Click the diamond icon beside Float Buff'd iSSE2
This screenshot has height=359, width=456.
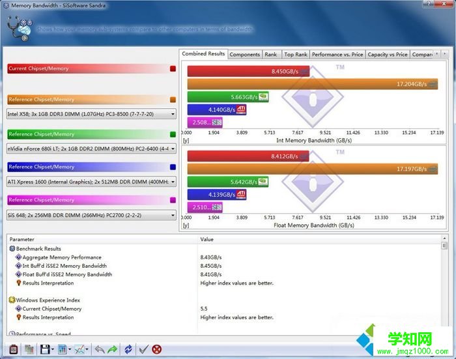coord(19,274)
